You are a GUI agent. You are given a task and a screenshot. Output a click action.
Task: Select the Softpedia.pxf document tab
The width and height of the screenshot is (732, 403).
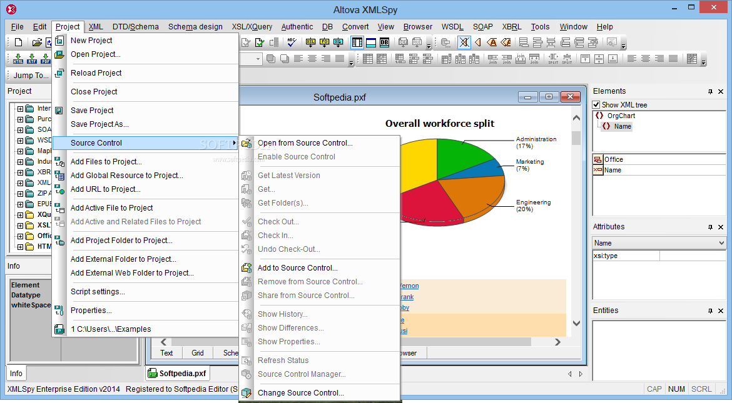click(x=178, y=374)
